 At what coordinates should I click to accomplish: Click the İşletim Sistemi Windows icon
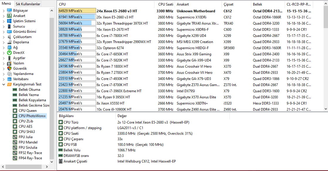coord(9,21)
